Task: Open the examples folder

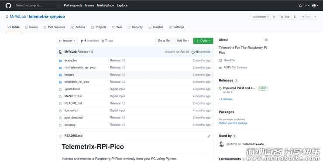Action: click(71, 61)
